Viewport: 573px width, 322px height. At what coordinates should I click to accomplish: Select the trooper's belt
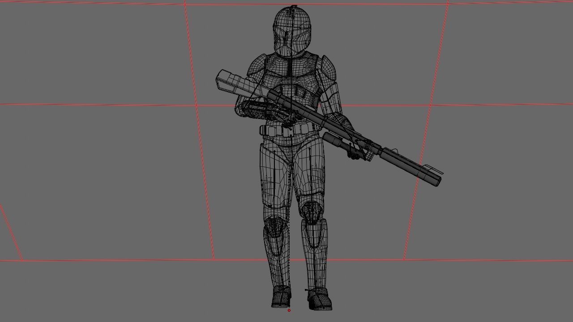point(290,130)
